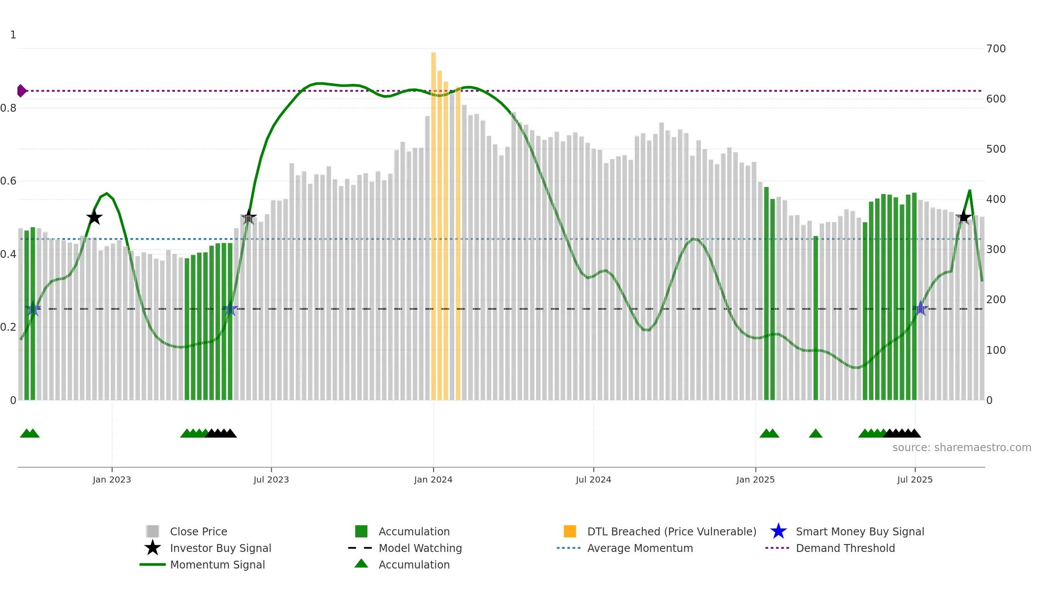This screenshot has height=589, width=1047.
Task: Click the black Investor Buy star near Jan 2023
Action: tap(94, 217)
